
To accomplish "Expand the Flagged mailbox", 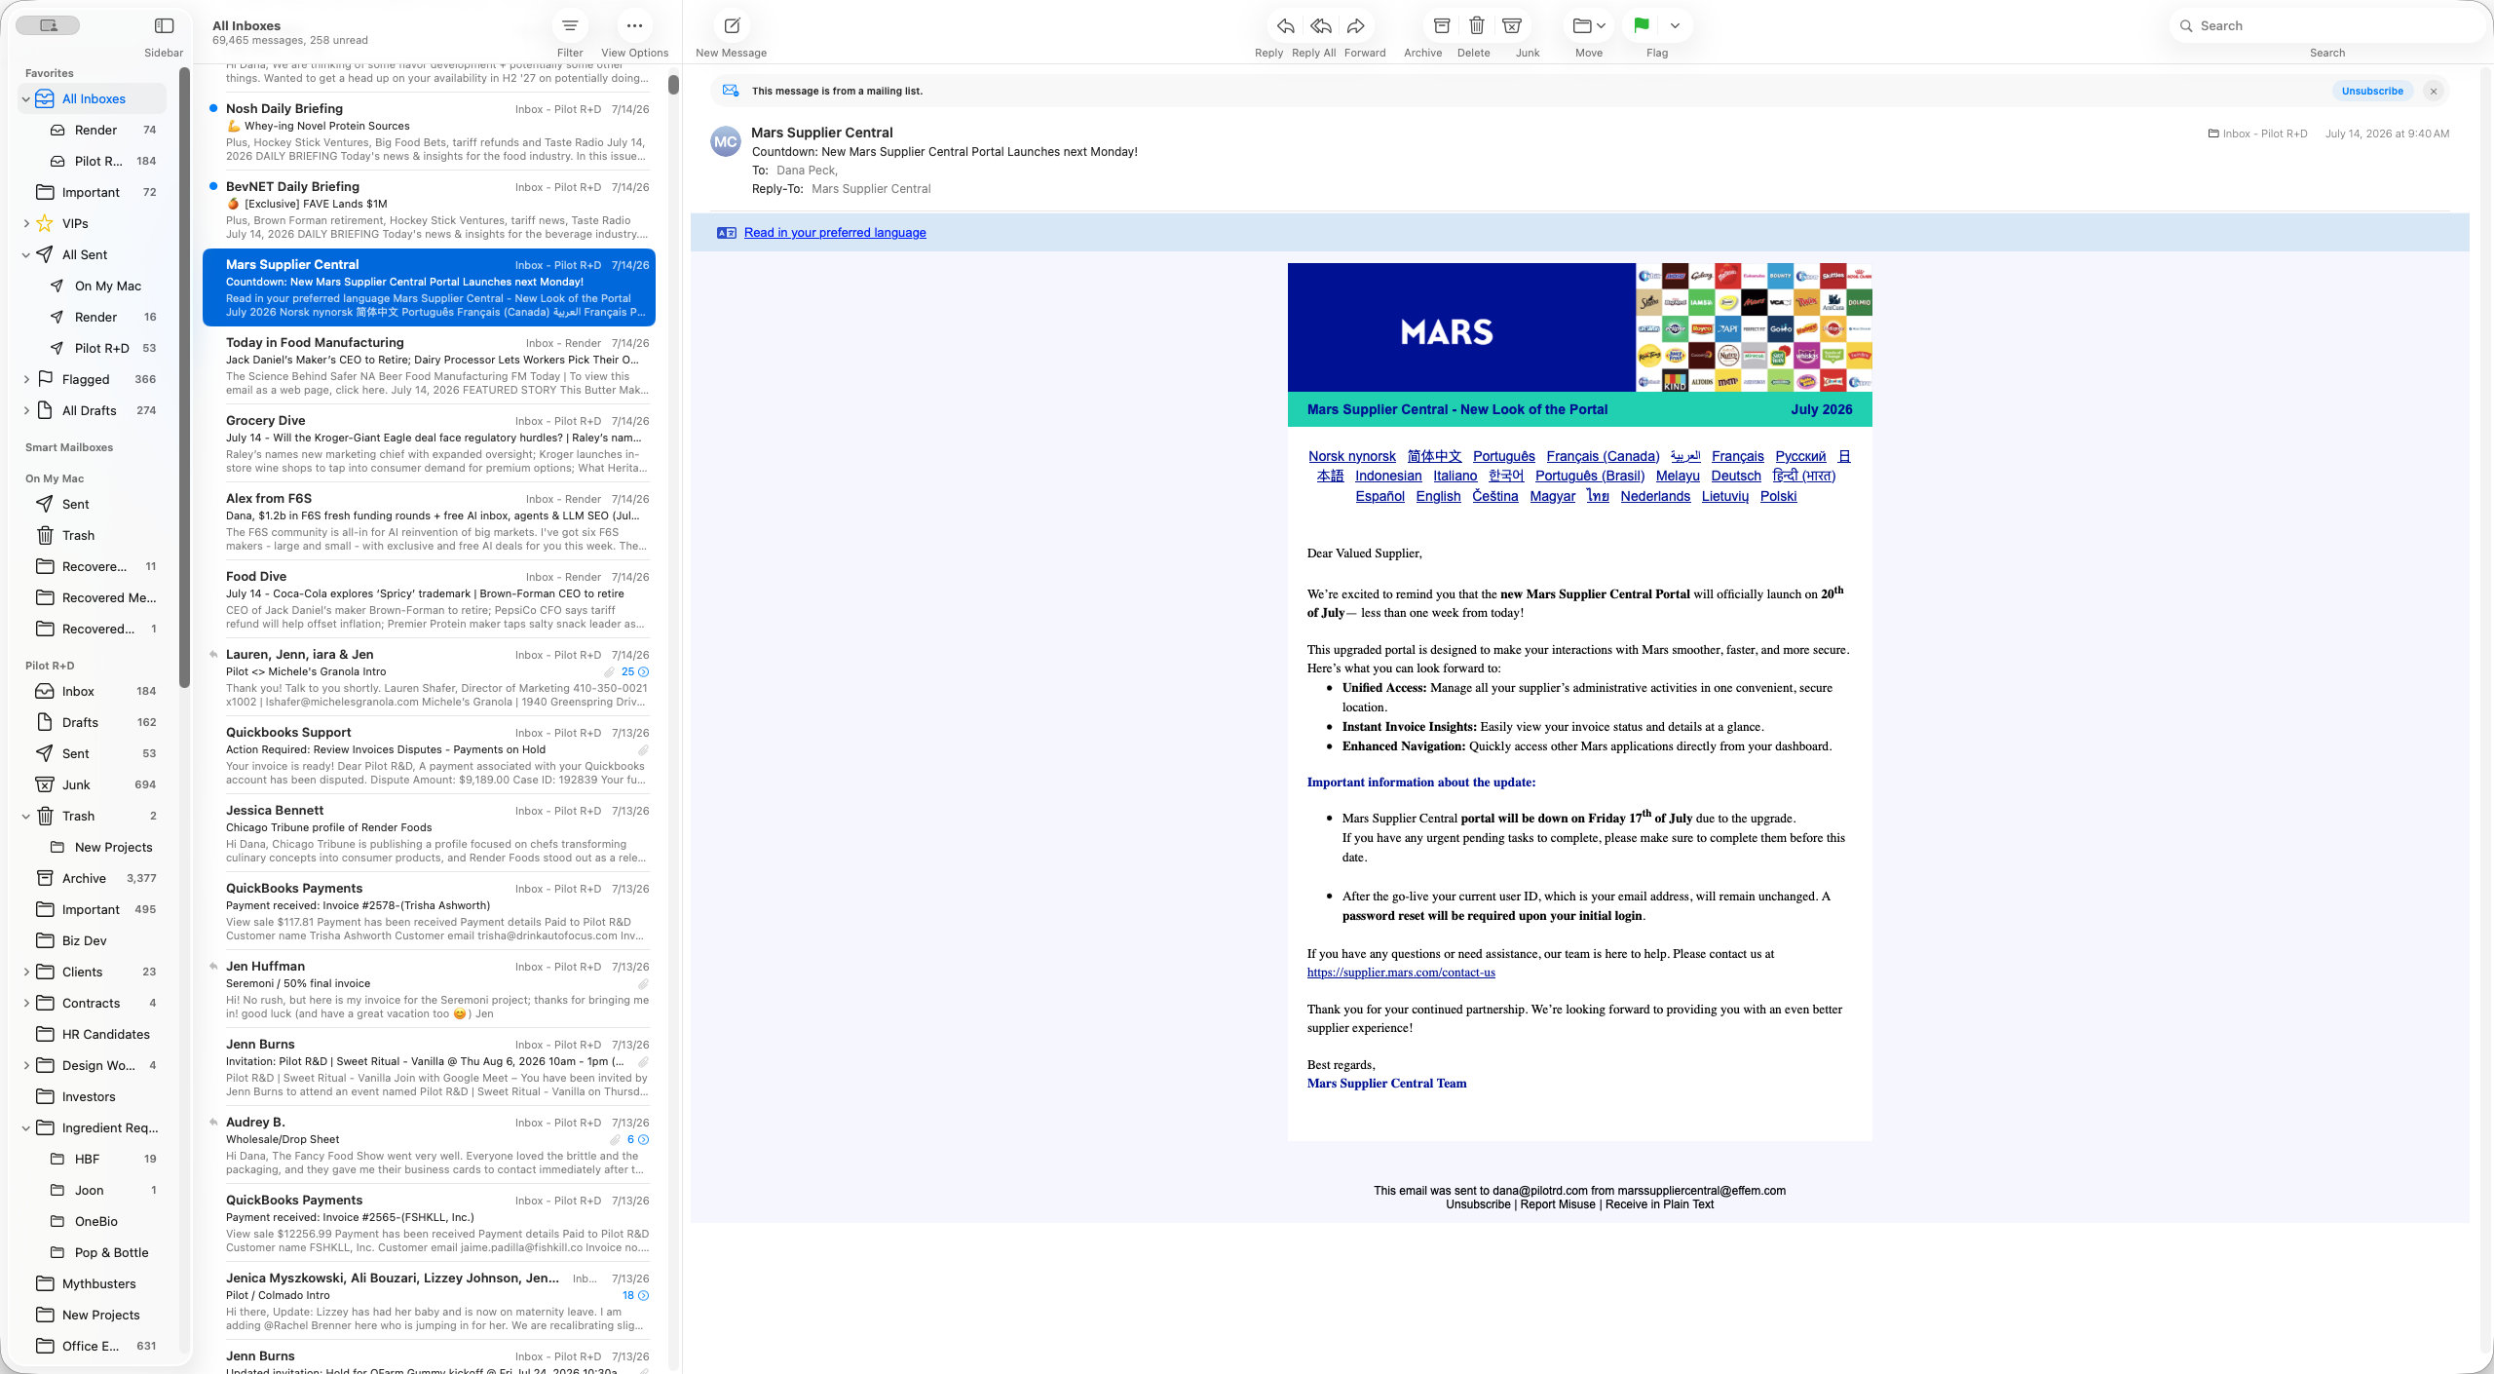I will [26, 380].
